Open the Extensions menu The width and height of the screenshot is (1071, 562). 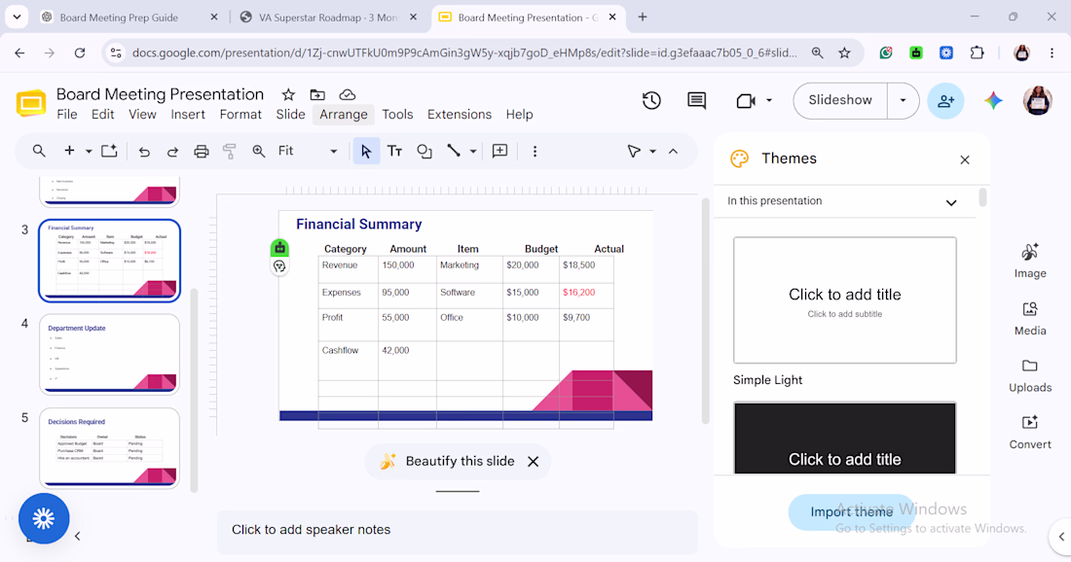point(460,115)
